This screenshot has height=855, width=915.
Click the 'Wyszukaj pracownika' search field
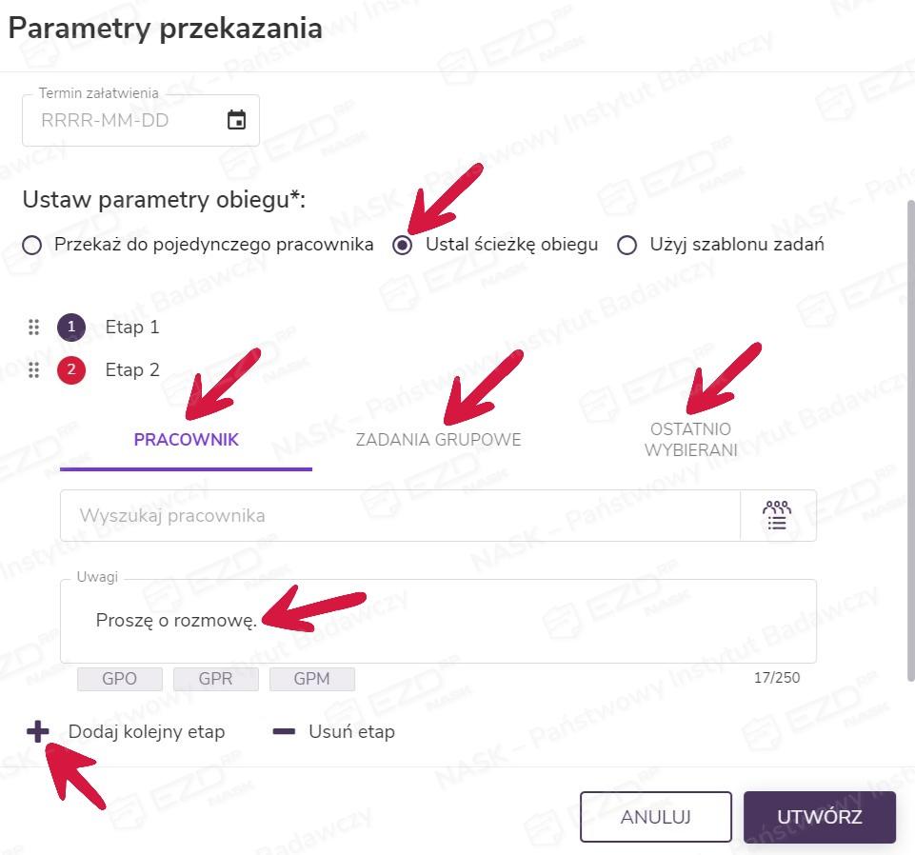[x=400, y=516]
